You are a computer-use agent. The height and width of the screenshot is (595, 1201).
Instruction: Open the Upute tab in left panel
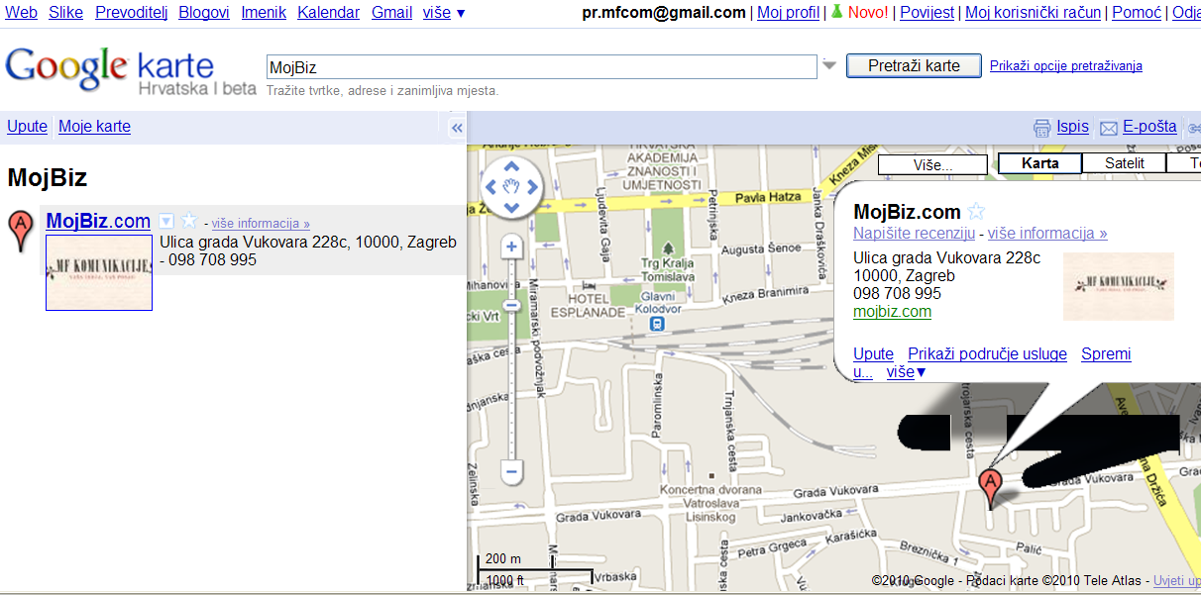[27, 126]
